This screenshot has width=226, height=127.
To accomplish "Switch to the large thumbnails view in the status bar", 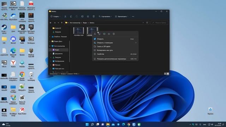I will (168, 74).
